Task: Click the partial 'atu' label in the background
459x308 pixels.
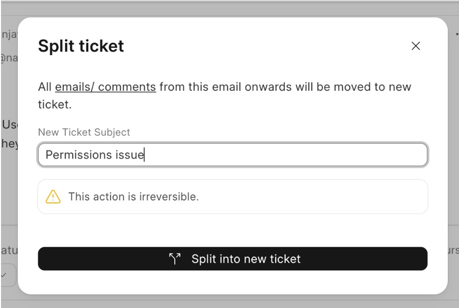Action: pyautogui.click(x=9, y=250)
